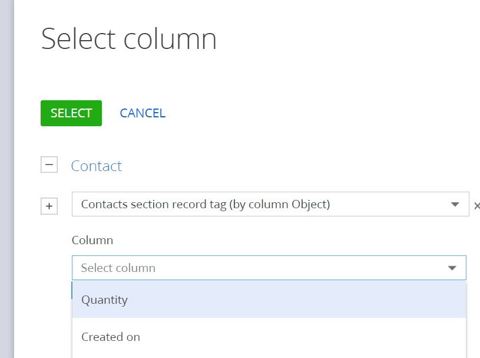Expand the Contacts section record tag row

coord(49,206)
